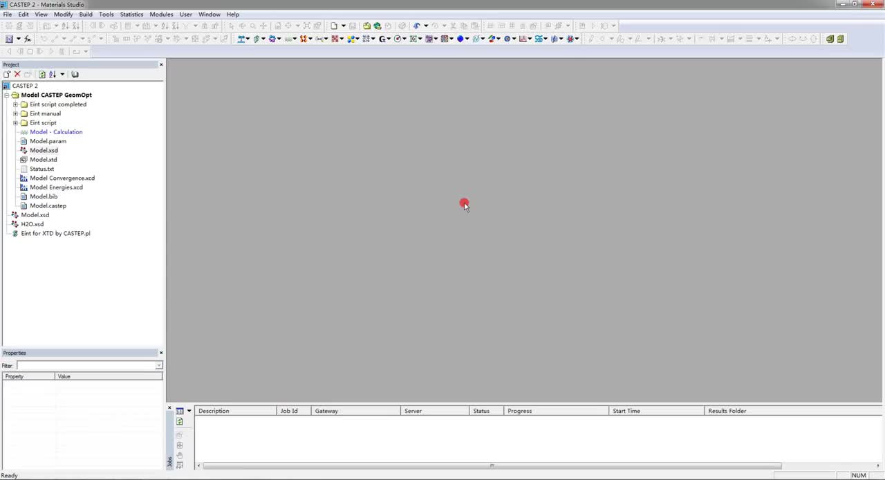This screenshot has height=480, width=885.
Task: Select Model.xtd in the project tree
Action: tap(43, 160)
